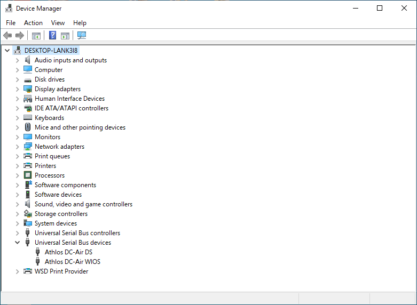Open the View menu
417x305 pixels.
click(58, 23)
